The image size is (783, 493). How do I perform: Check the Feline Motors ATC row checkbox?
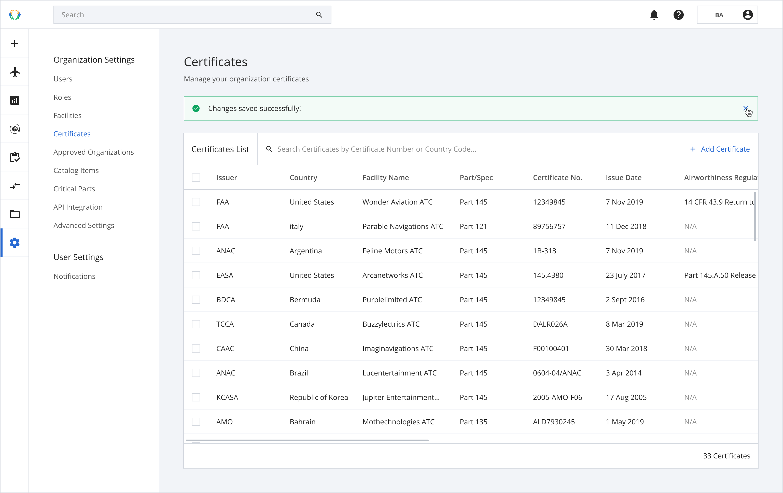pos(196,251)
